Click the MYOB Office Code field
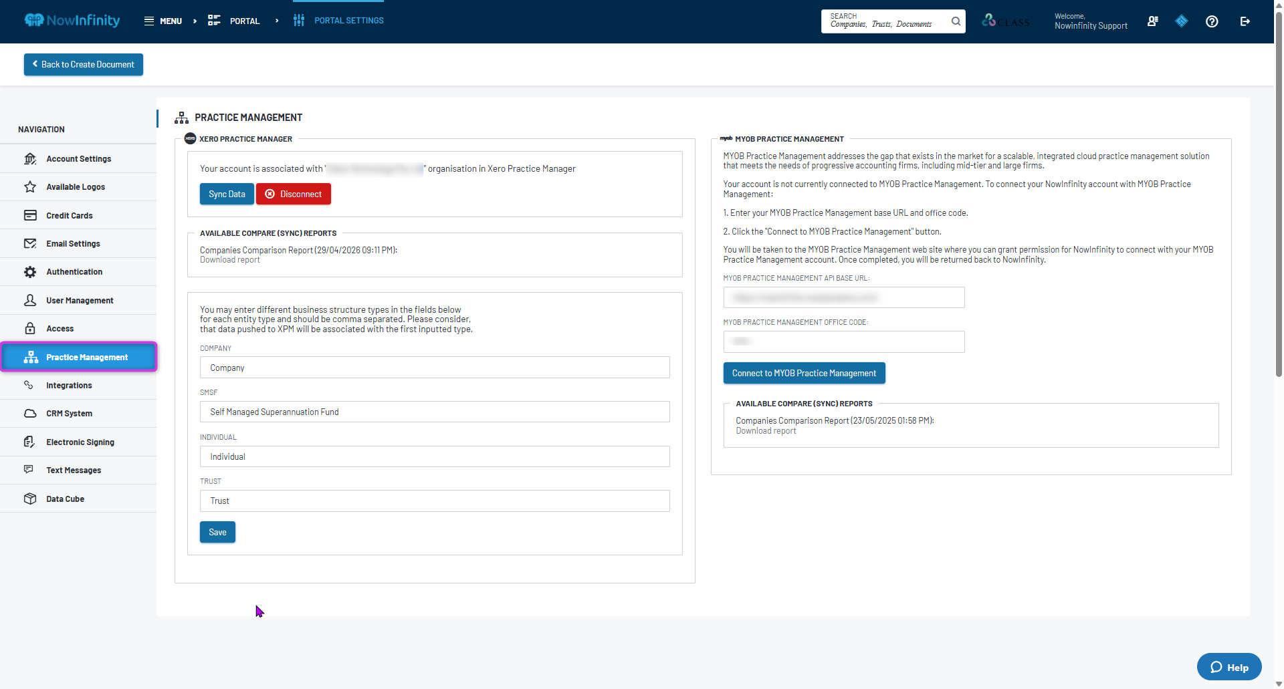This screenshot has height=689, width=1284. pyautogui.click(x=844, y=342)
